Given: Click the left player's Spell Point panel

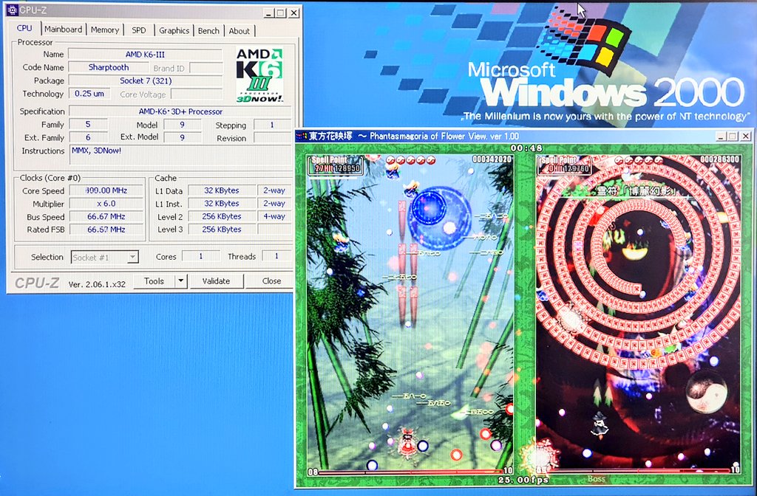Looking at the screenshot, I should pyautogui.click(x=336, y=165).
